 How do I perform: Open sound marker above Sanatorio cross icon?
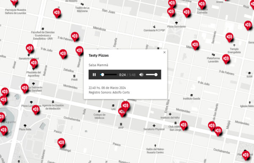click(30, 49)
